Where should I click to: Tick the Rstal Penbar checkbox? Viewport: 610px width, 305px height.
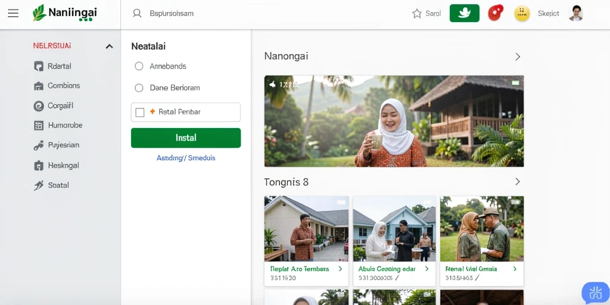click(139, 113)
